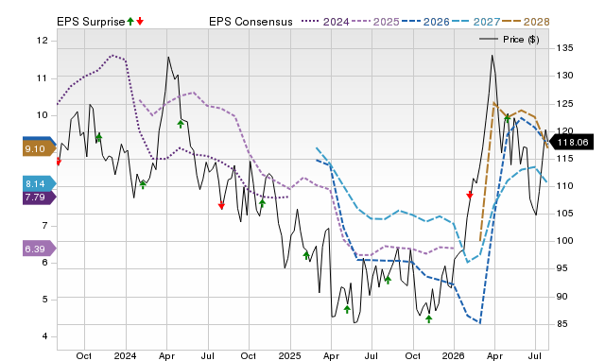Select the green EPS beat arrow from November 2023
Screen dimensions: 605x361
tap(98, 137)
